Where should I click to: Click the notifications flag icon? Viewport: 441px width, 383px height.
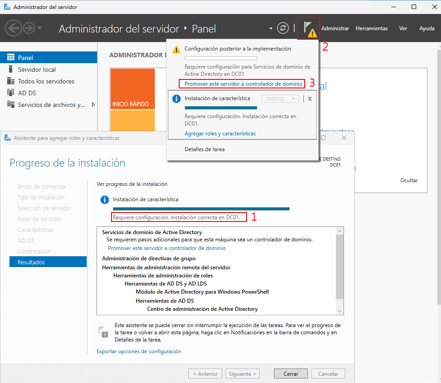tap(309, 28)
